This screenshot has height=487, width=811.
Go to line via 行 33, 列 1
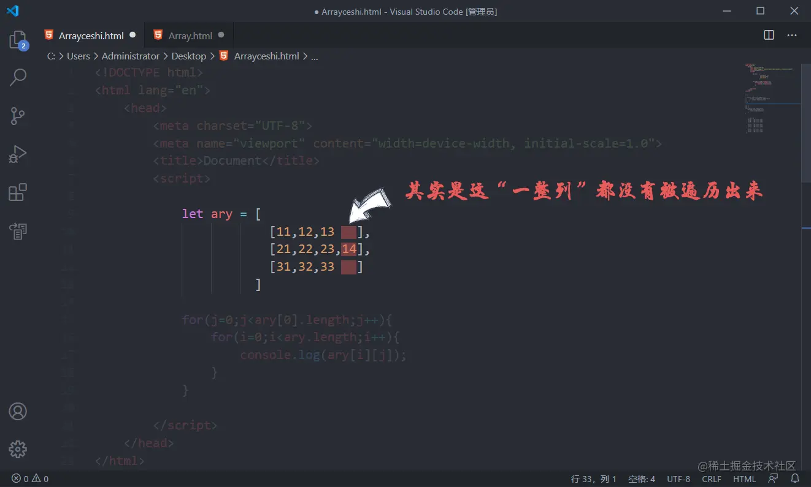pyautogui.click(x=594, y=479)
